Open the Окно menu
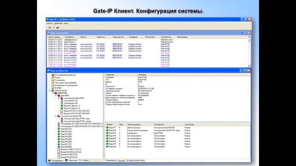The image size is (296, 166). click(66, 24)
